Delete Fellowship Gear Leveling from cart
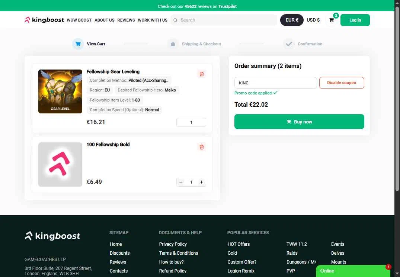Viewport: 400px width, 277px height. (x=202, y=74)
